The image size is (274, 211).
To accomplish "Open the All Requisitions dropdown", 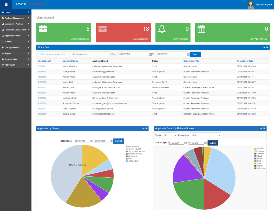I will 90,54.
